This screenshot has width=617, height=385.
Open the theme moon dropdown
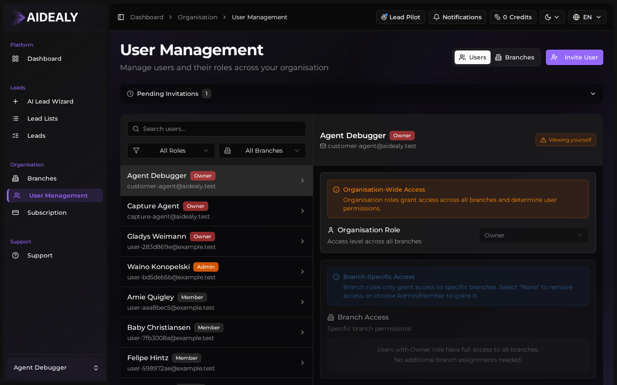coord(552,17)
